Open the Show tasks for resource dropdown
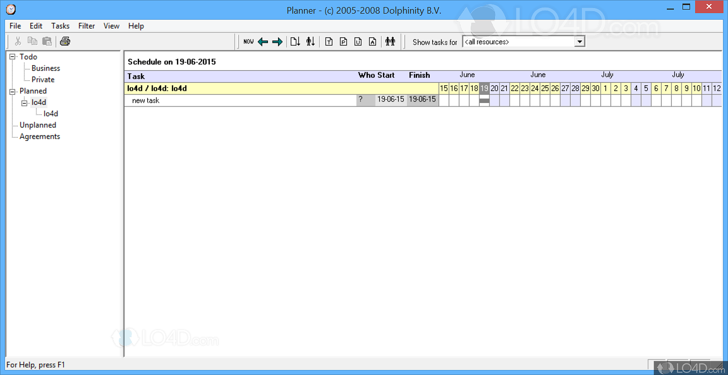Image resolution: width=728 pixels, height=375 pixels. coord(580,41)
